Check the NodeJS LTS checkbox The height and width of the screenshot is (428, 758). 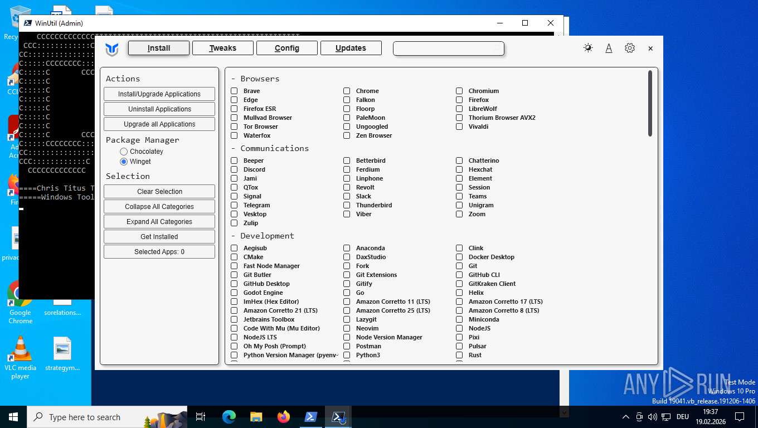click(234, 337)
